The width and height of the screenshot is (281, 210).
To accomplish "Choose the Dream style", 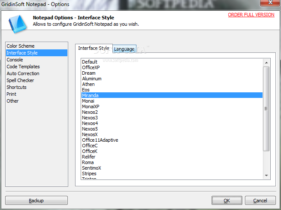I will point(172,73).
